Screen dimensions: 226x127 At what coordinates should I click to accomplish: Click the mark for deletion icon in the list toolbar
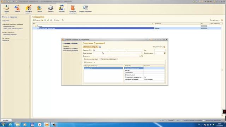point(51,20)
